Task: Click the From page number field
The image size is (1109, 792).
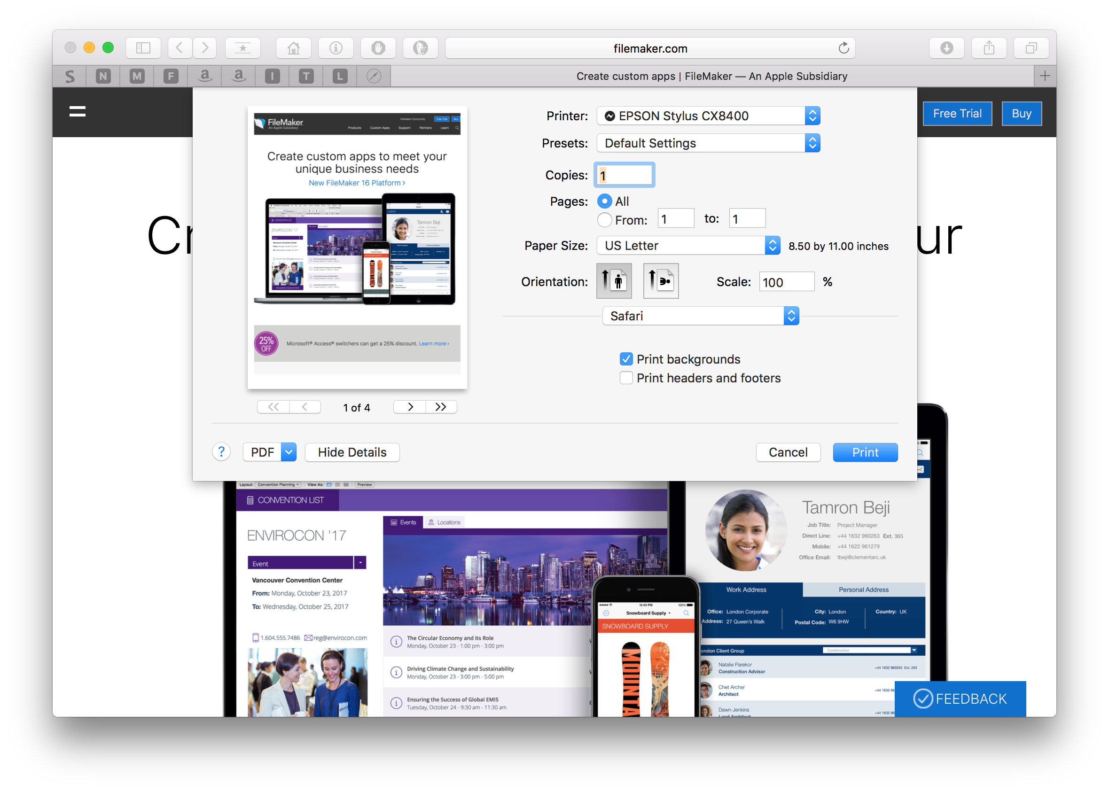Action: tap(676, 218)
